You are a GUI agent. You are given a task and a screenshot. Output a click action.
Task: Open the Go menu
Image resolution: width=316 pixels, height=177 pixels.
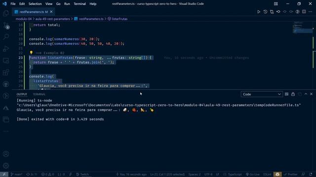tap(58, 4)
